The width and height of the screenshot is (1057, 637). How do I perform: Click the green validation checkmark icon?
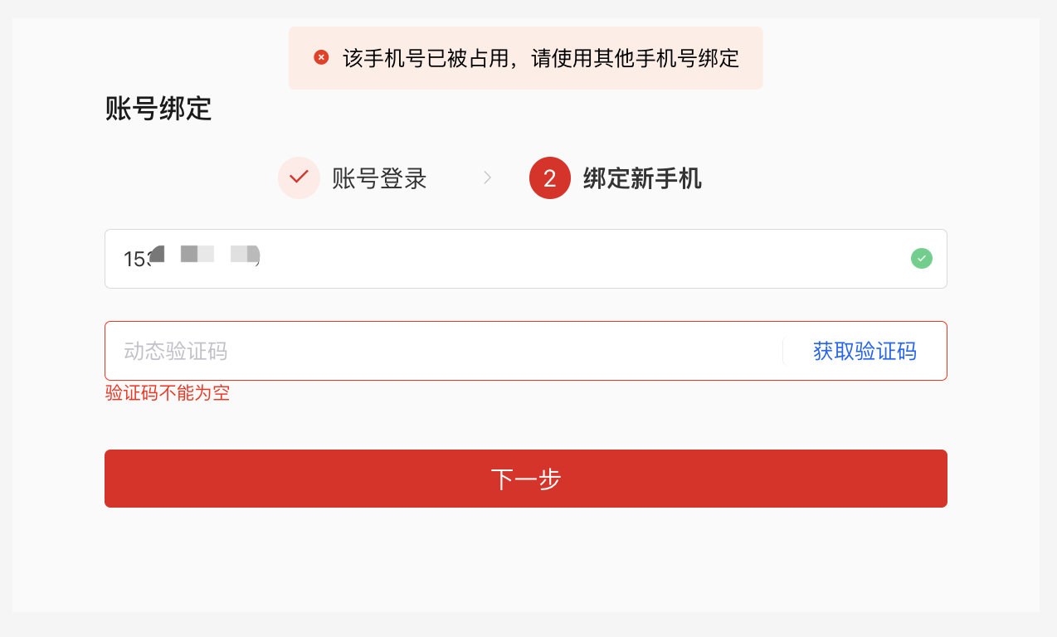[921, 259]
